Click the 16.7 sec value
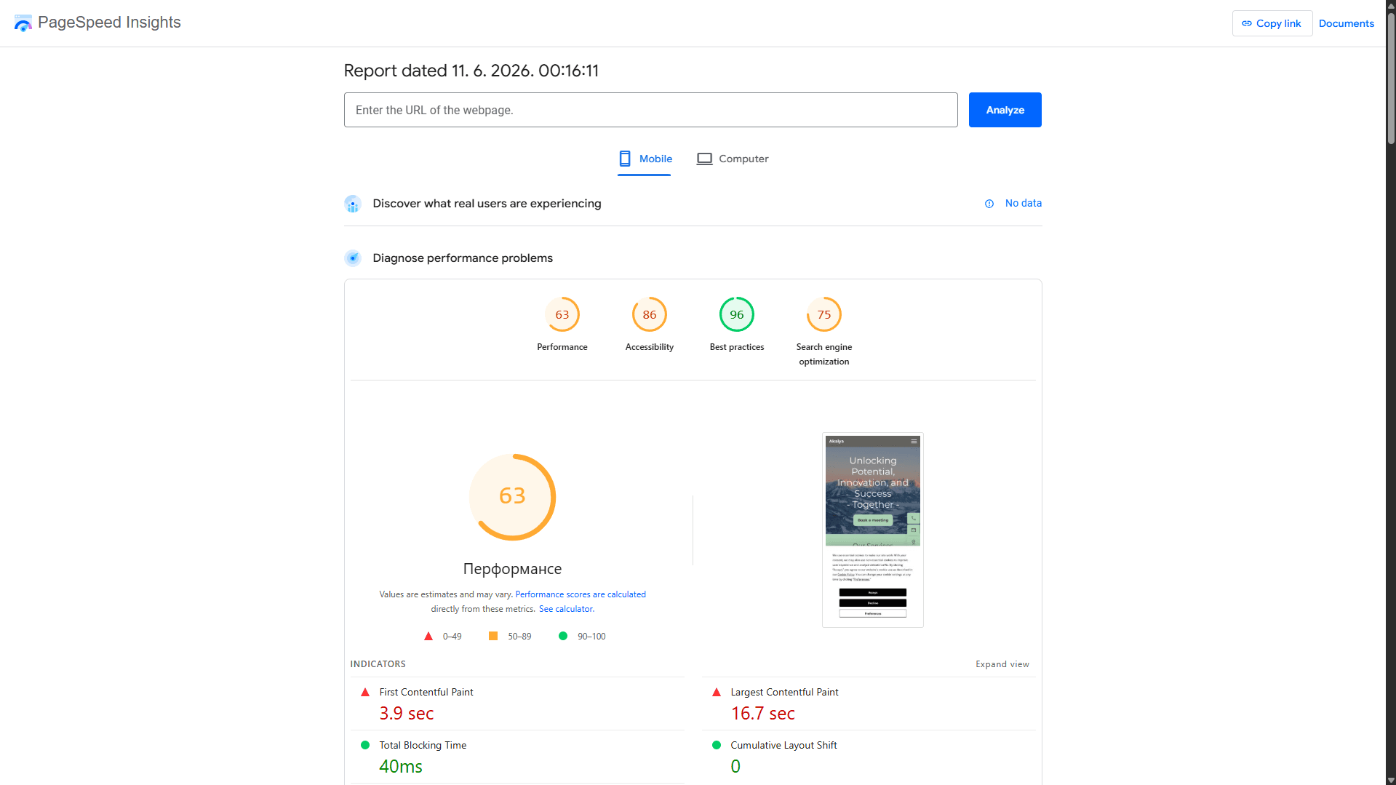The image size is (1396, 785). point(763,714)
